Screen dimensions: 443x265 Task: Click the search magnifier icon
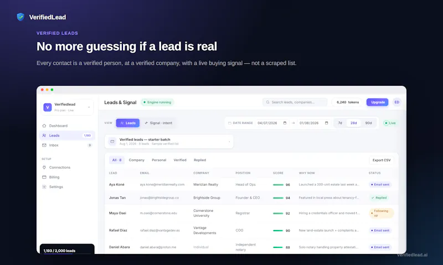tap(267, 102)
